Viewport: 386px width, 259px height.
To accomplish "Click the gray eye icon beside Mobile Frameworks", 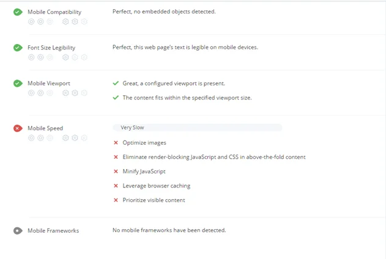I will pos(18,231).
